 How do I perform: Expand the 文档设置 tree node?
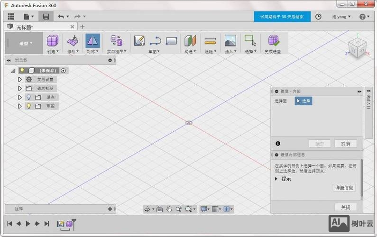click(x=20, y=80)
